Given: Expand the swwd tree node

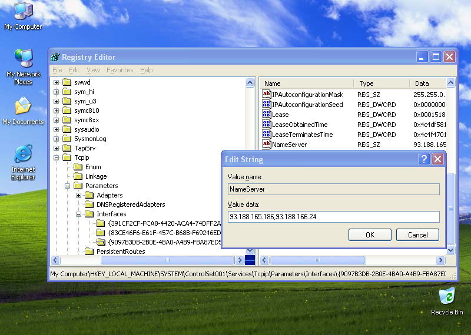Looking at the screenshot, I should [56, 82].
